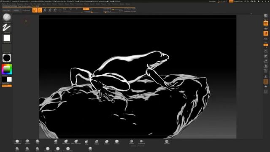Select the Move Elastic brush in bottom shelf

(x=66, y=142)
